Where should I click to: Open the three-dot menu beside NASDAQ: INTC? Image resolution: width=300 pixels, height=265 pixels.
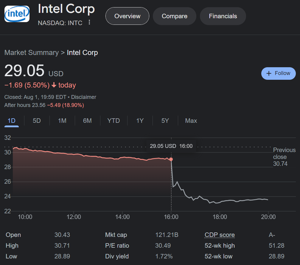coord(89,22)
